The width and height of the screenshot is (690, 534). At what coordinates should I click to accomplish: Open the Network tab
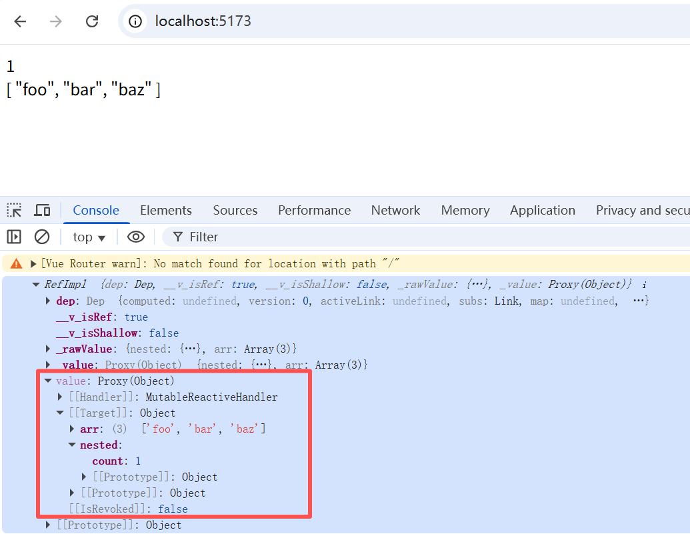[x=395, y=211]
